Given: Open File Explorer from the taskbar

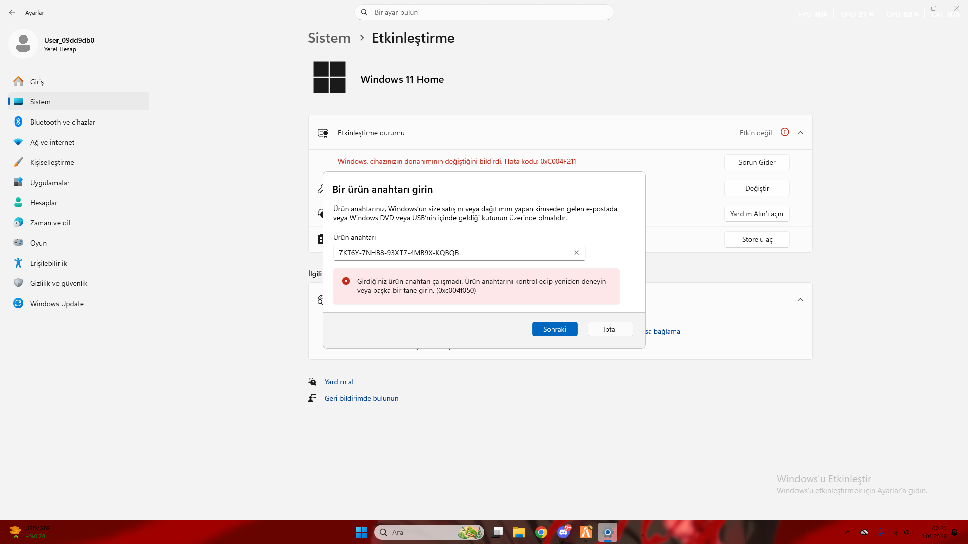Looking at the screenshot, I should 519,532.
